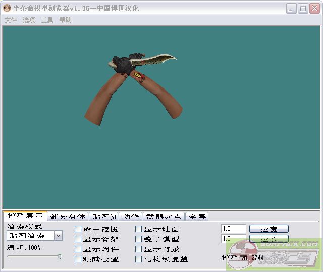This screenshot has height=272, width=323.
Task: Toggle the 镜子模型 checkbox
Action: (x=139, y=239)
